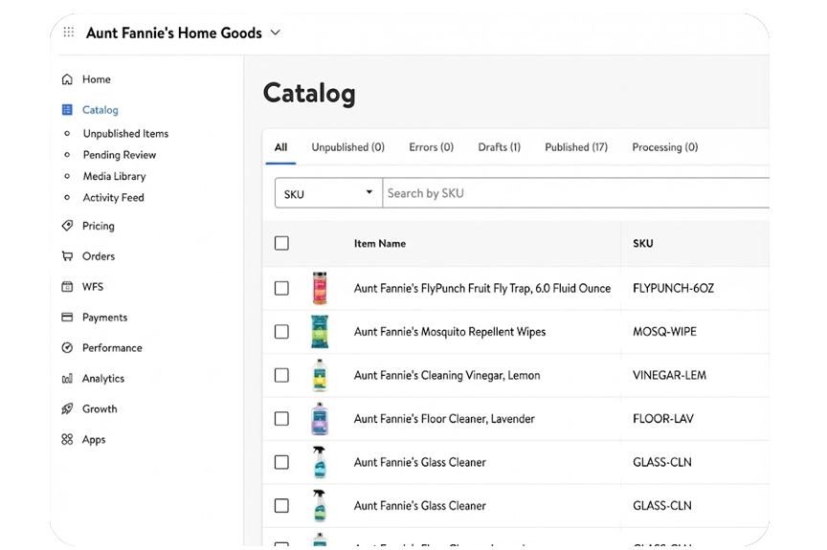
Task: Open Analytics via the bar chart icon
Action: [x=67, y=379]
